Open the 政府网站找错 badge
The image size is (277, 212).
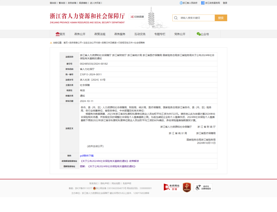click(172, 187)
